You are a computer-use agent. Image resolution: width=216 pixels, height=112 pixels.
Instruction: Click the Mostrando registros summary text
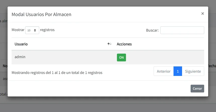coord(57,73)
